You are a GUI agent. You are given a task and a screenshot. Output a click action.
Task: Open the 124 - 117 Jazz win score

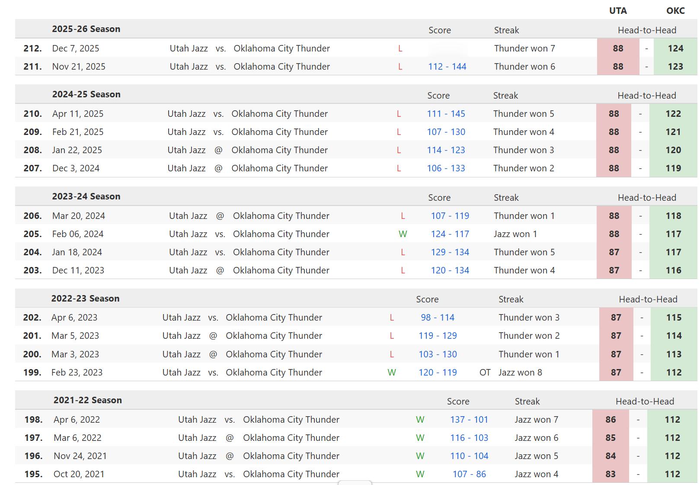450,234
